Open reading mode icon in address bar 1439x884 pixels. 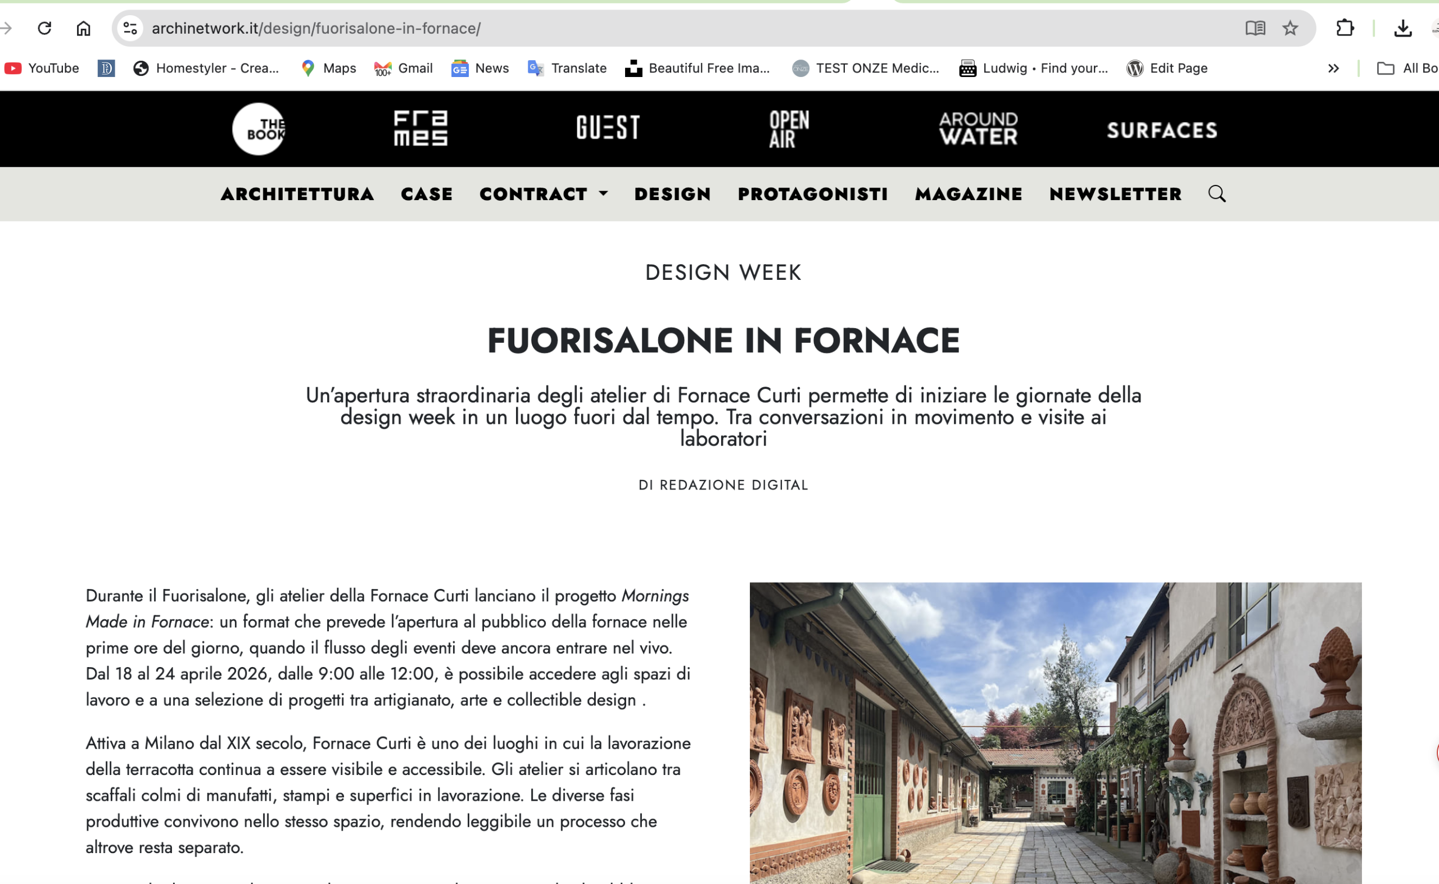[x=1255, y=28]
